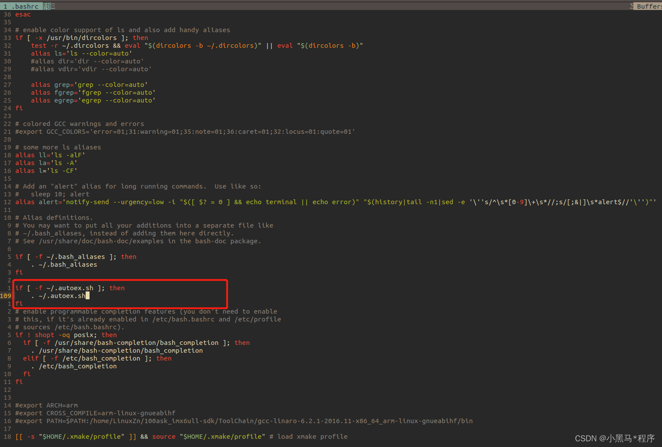This screenshot has width=662, height=447.
Task: Click line alias la='ls -A'
Action: click(x=46, y=163)
